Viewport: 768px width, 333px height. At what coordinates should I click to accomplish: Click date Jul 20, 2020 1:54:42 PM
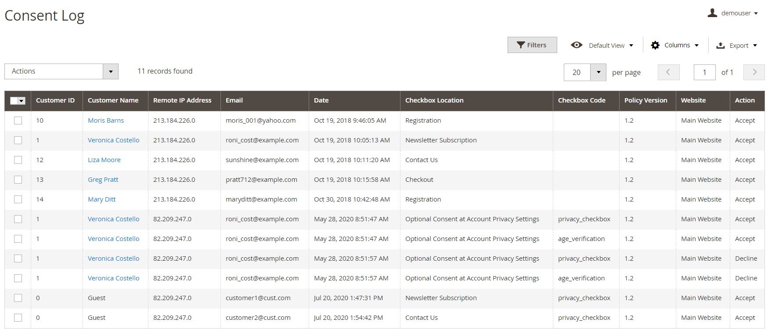click(348, 318)
